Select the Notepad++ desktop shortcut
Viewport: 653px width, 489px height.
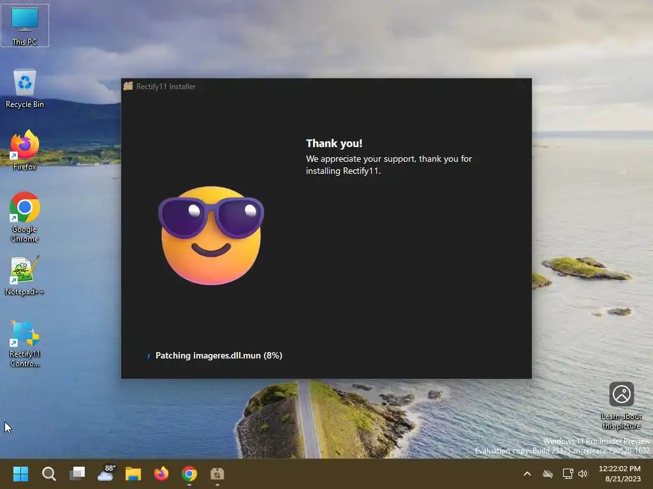(25, 275)
